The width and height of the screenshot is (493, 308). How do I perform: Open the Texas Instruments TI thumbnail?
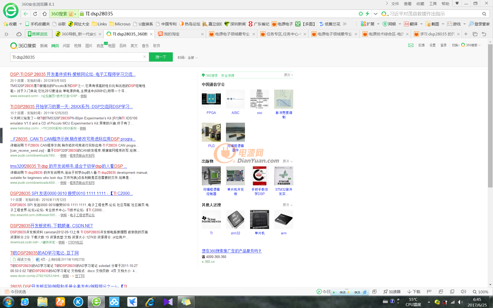tap(211, 219)
